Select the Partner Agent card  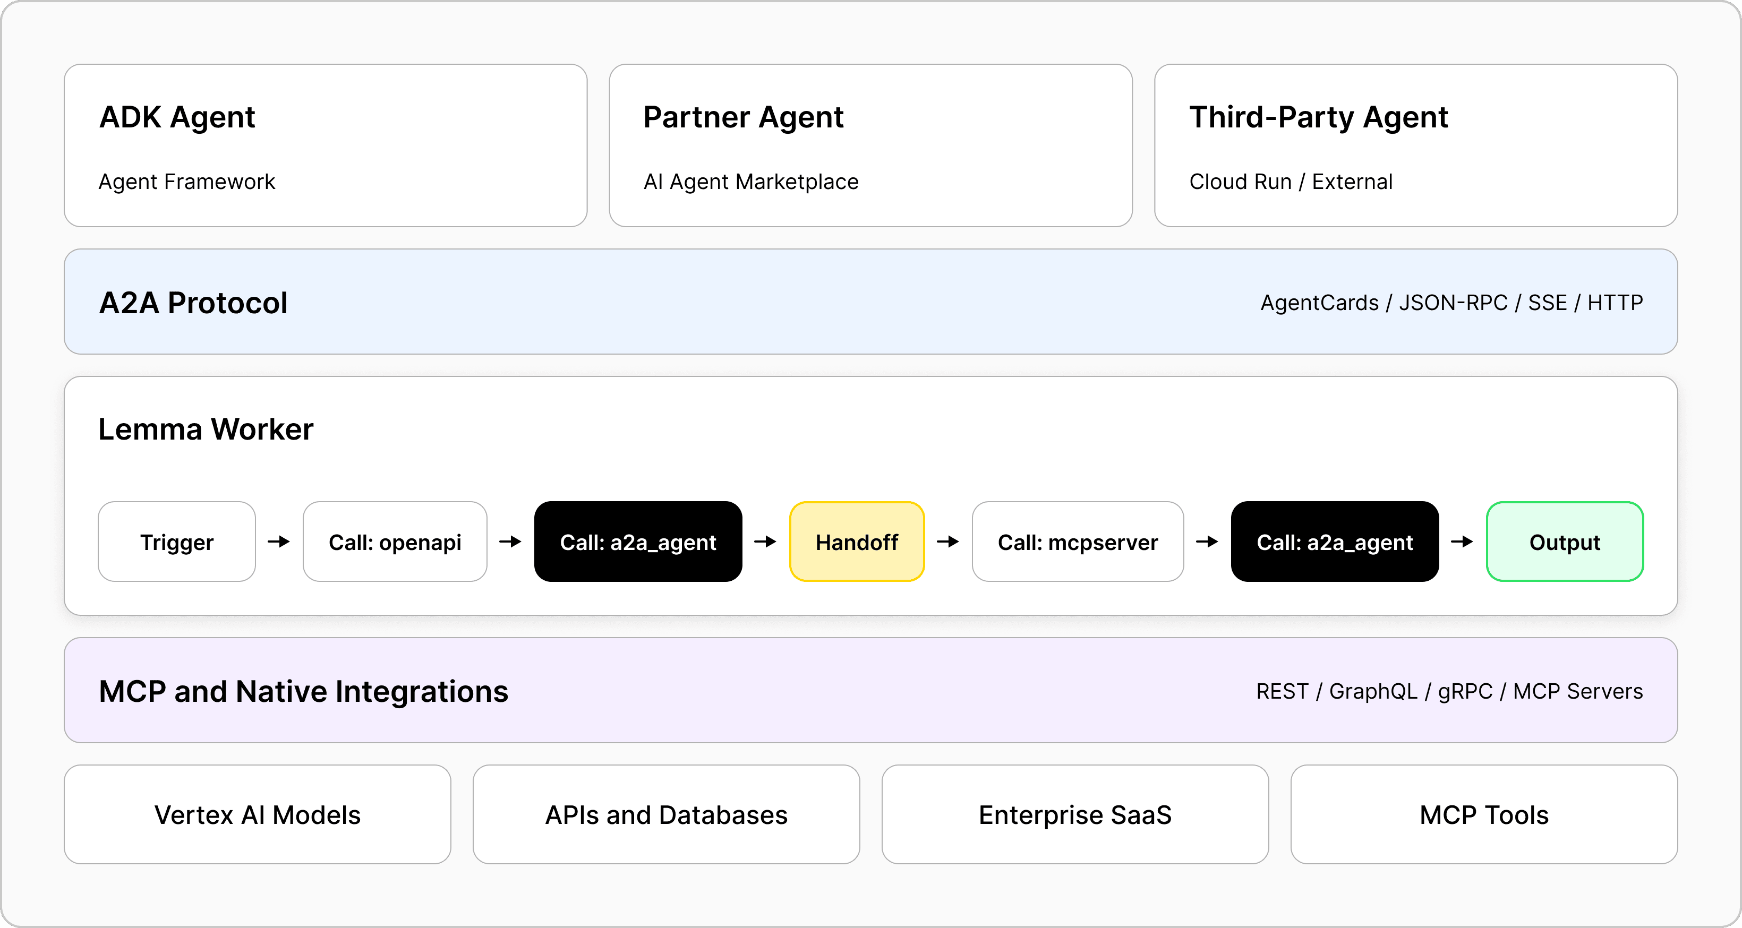870,145
